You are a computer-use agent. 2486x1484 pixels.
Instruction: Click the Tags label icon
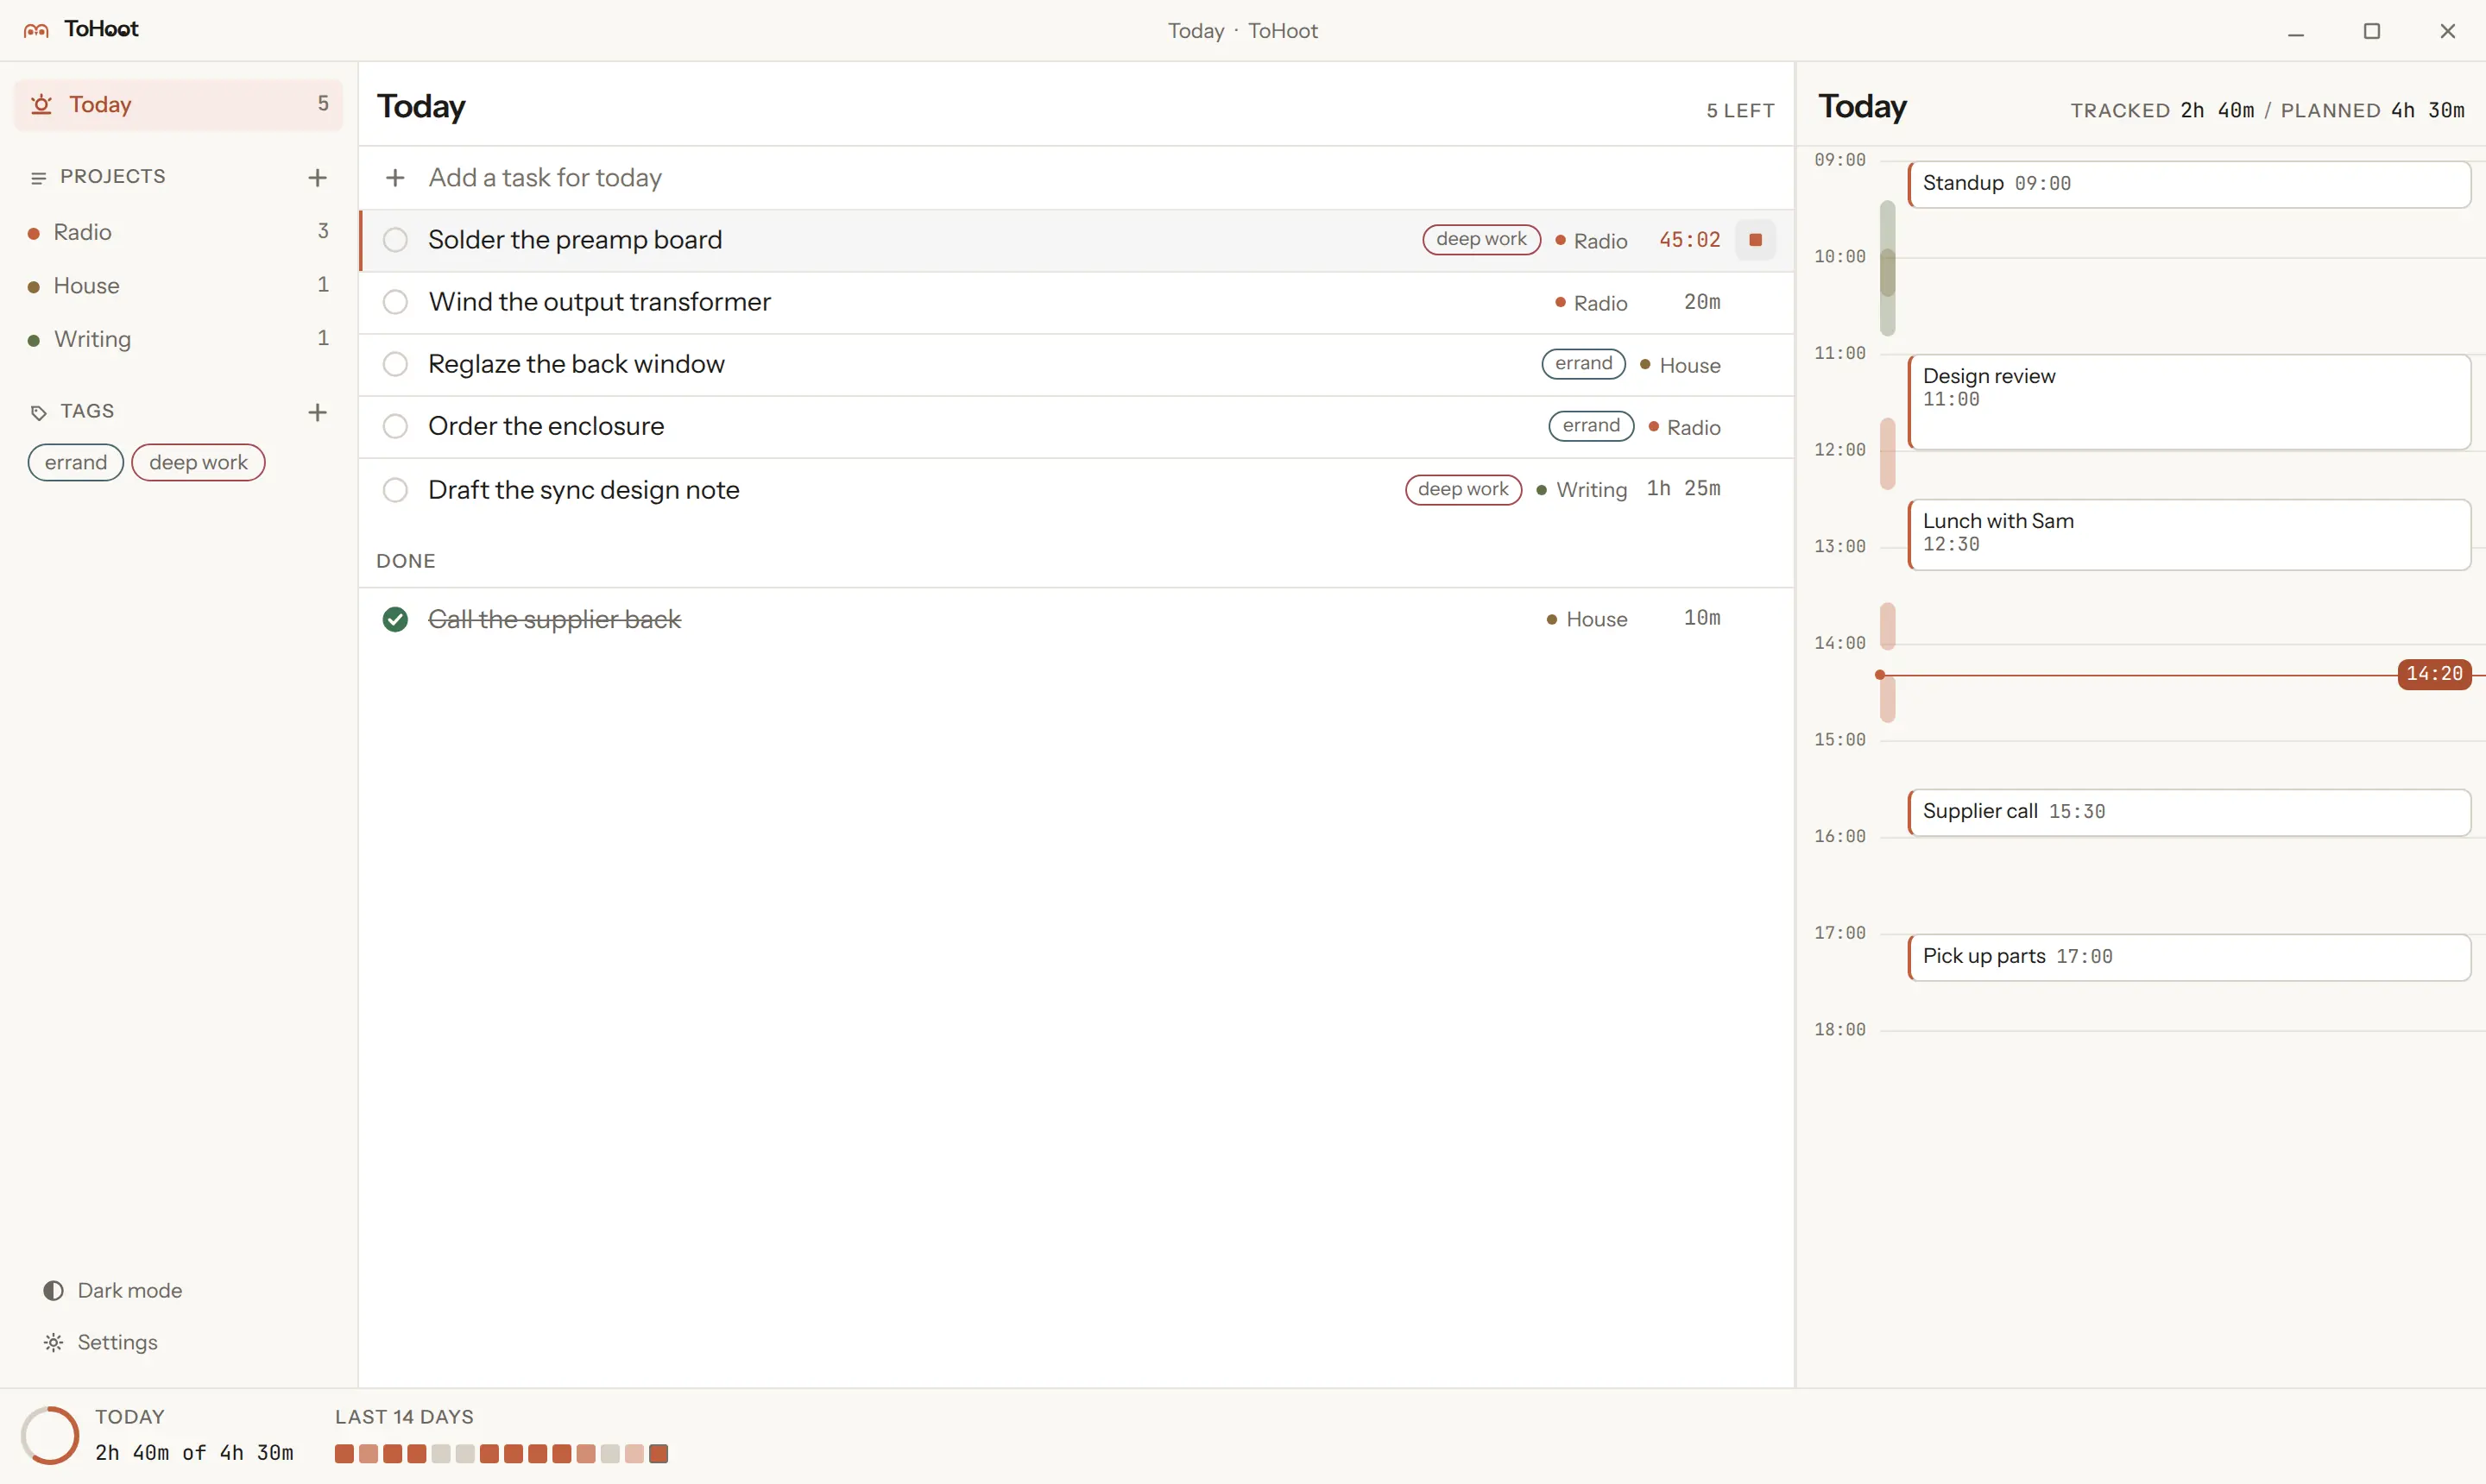click(x=39, y=412)
